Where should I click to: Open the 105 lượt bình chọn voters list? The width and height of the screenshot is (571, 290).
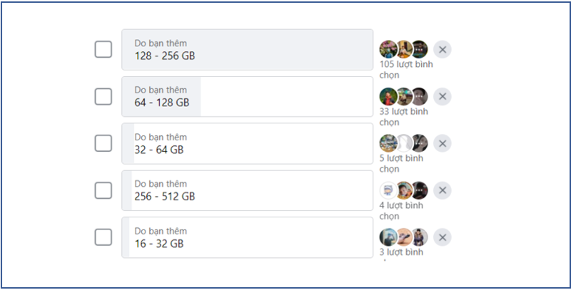tap(405, 69)
